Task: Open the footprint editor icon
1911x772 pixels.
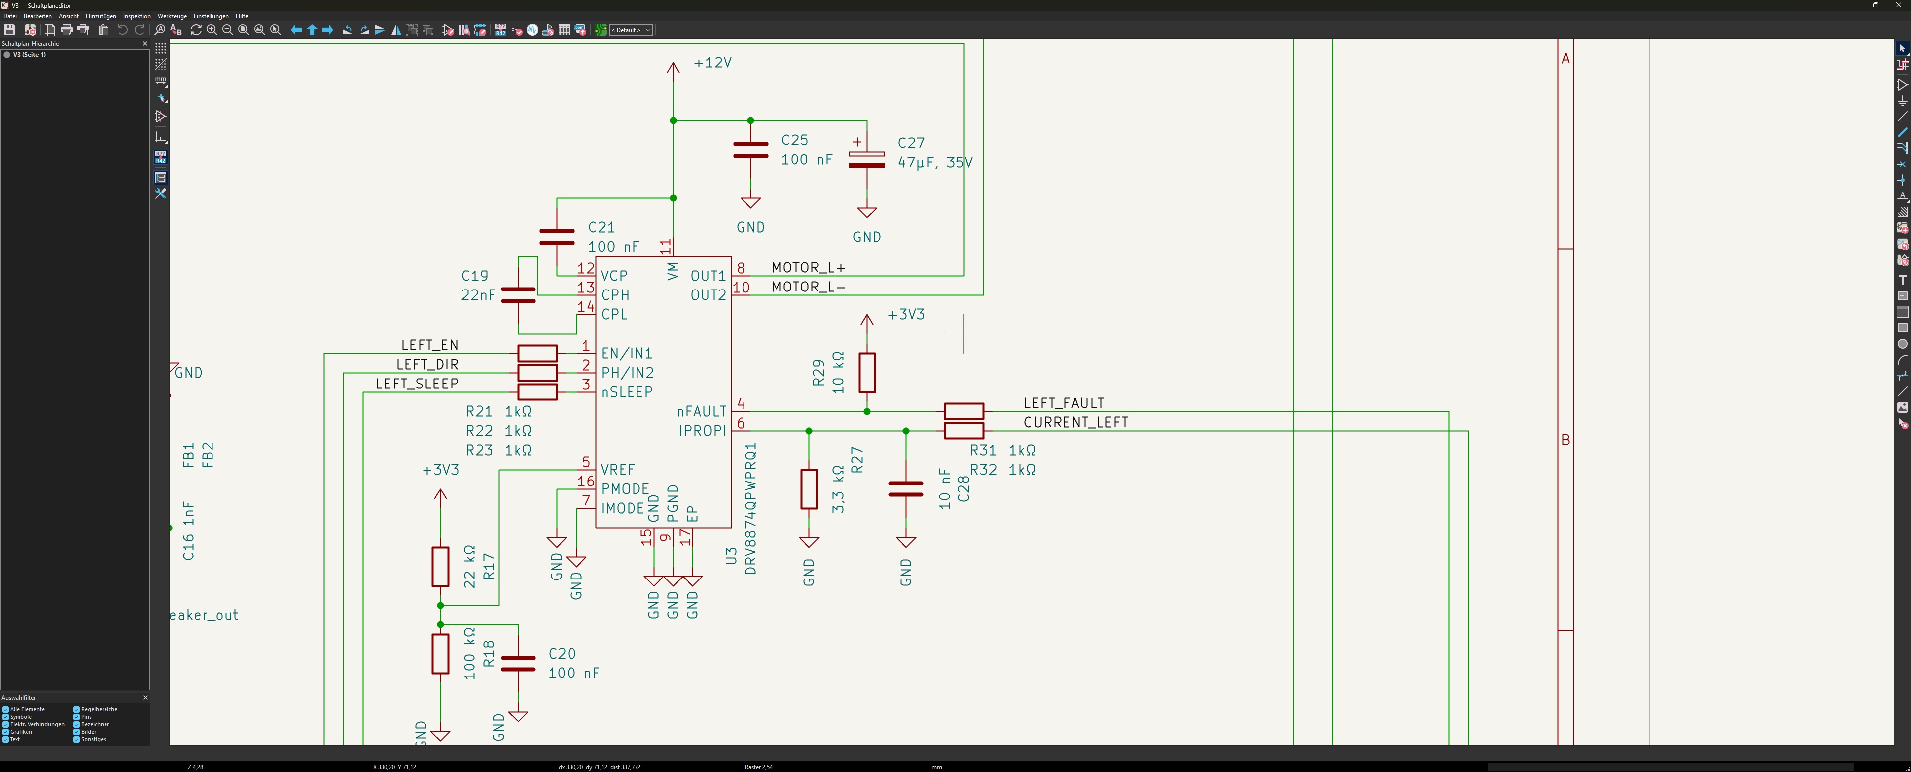Action: pos(481,30)
